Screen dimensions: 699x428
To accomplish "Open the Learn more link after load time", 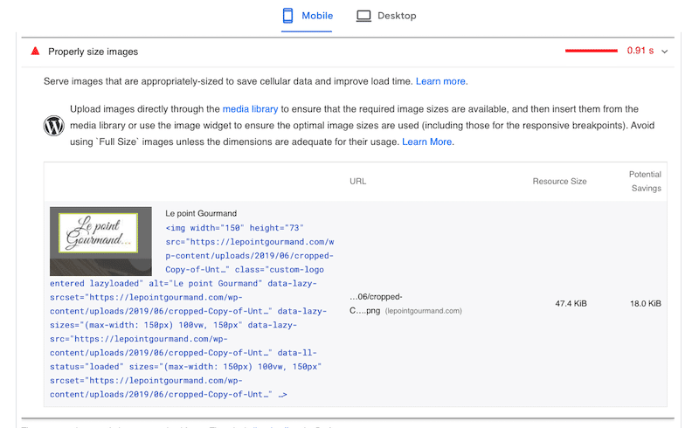I will [441, 81].
